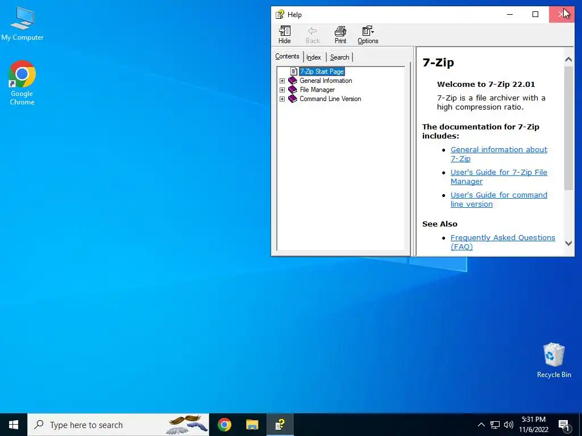Select Google Chrome desktop shortcut

tap(22, 83)
